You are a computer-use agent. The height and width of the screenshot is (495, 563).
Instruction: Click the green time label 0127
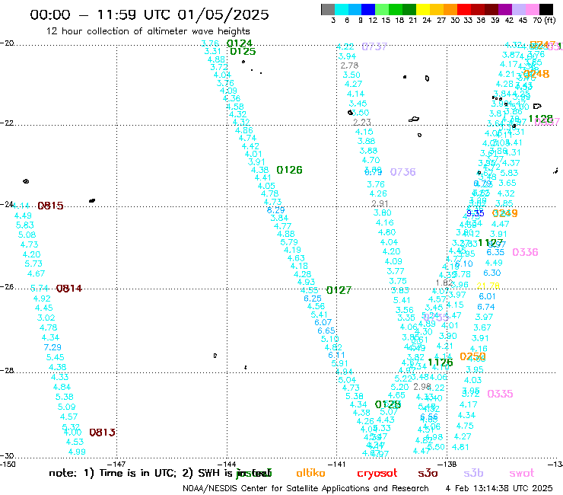pyautogui.click(x=339, y=290)
